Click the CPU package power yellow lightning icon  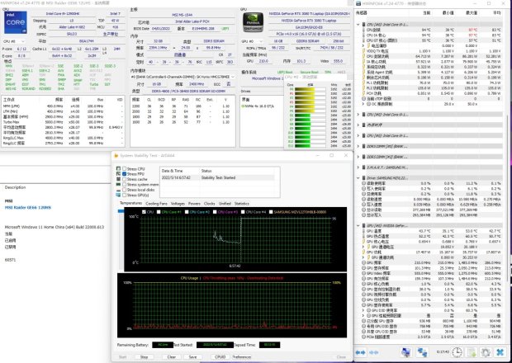point(363,56)
